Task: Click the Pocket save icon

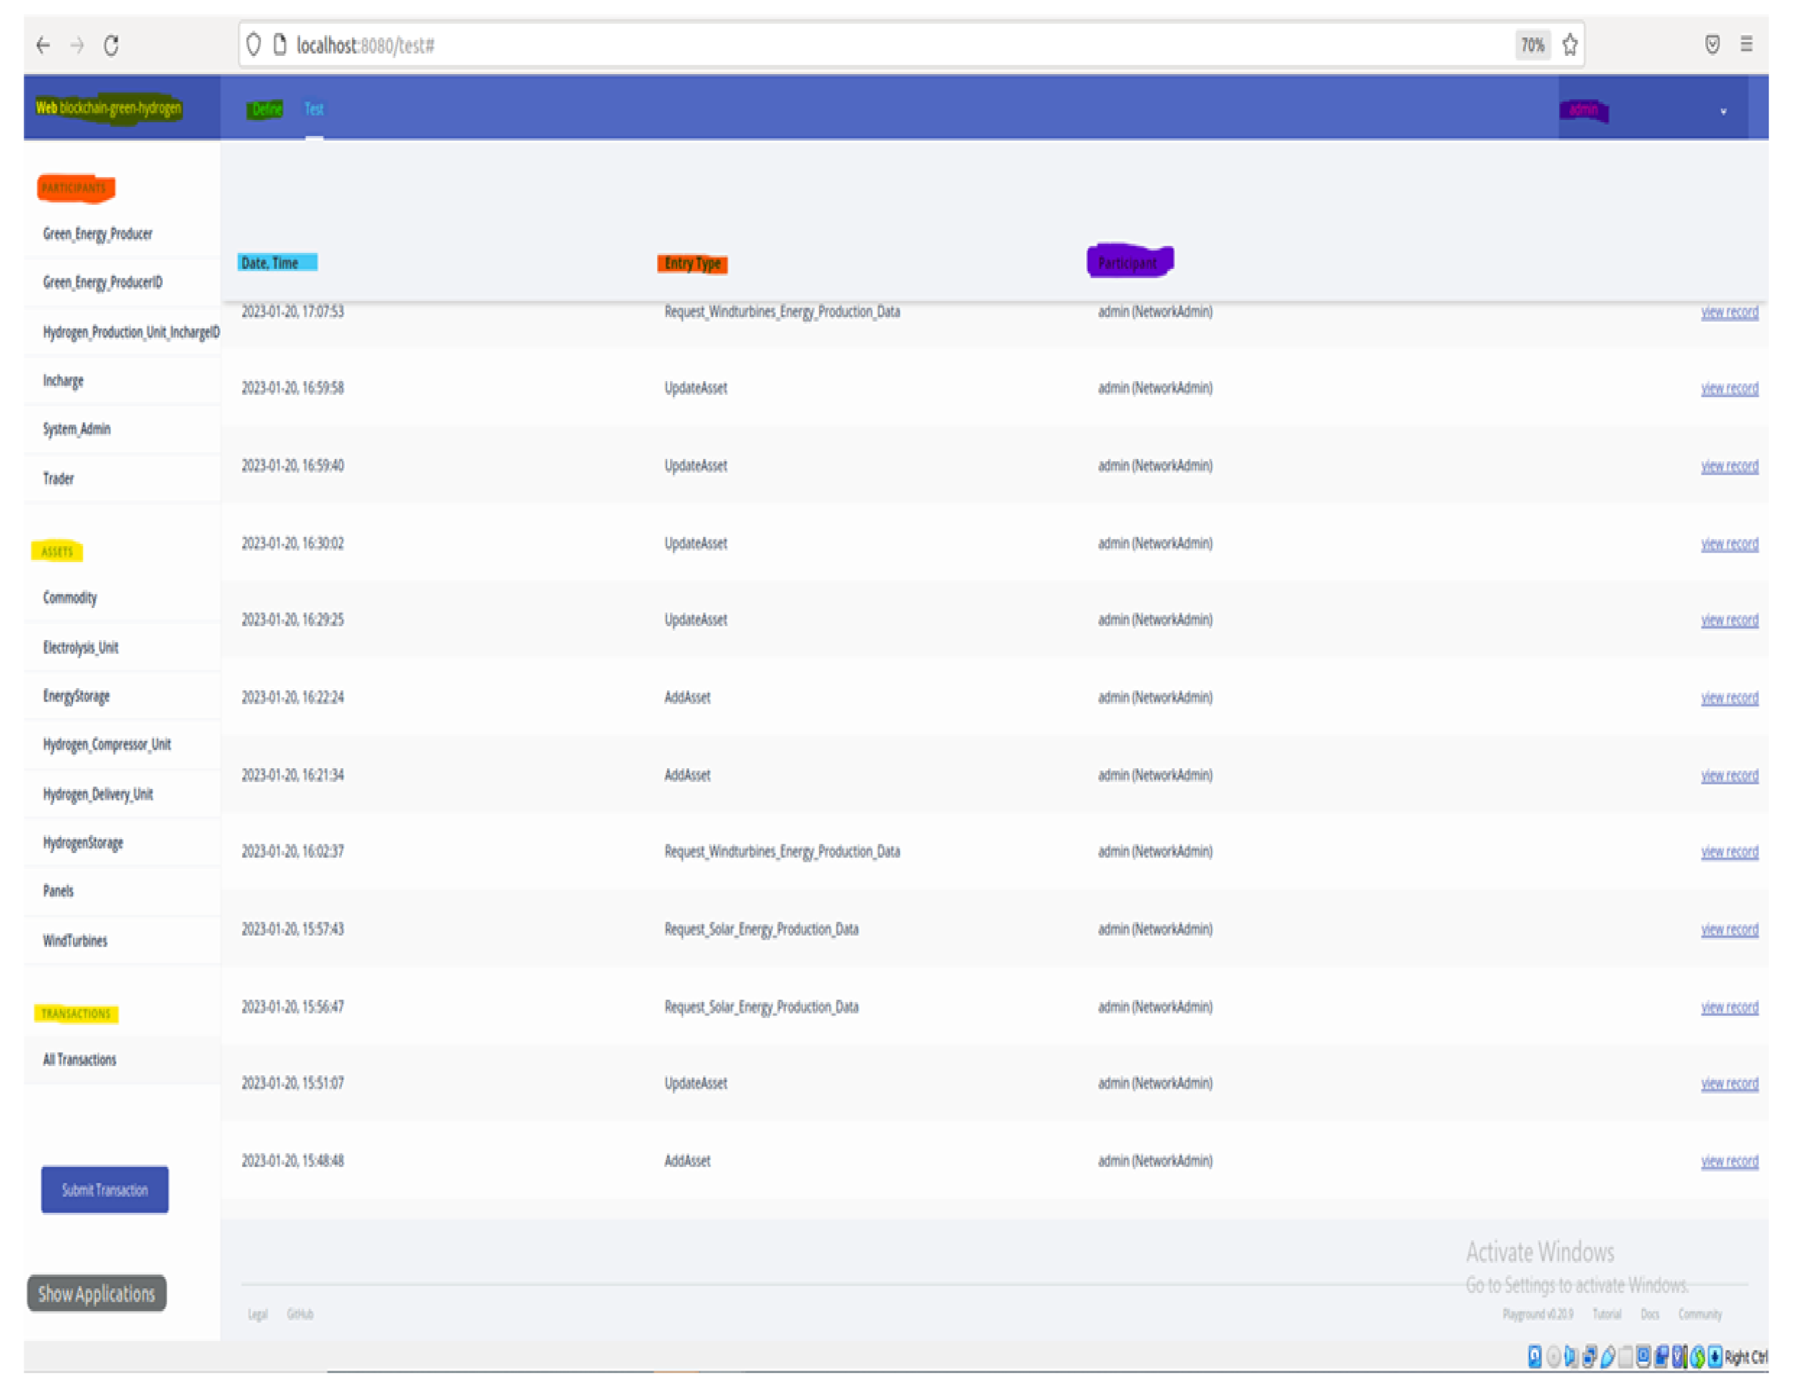Action: pyautogui.click(x=1712, y=45)
